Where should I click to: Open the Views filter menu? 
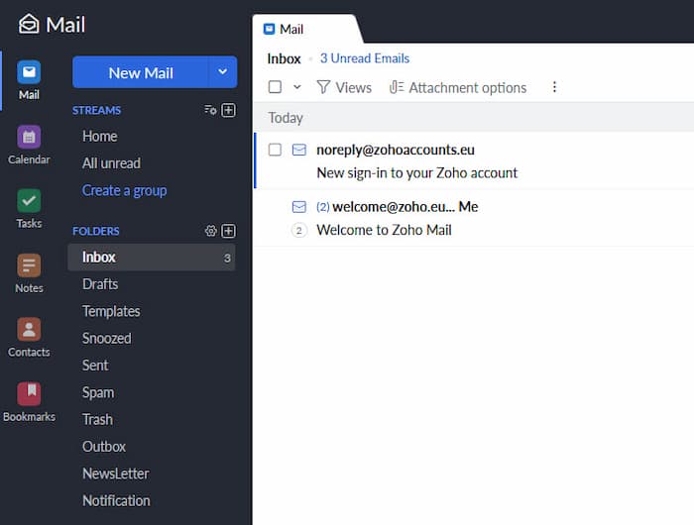[x=344, y=87]
